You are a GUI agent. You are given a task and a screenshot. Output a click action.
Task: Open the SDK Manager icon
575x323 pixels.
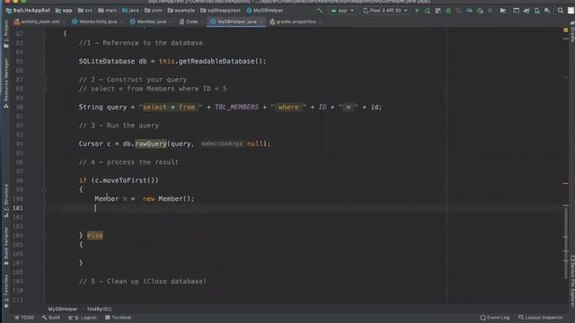tap(547, 11)
